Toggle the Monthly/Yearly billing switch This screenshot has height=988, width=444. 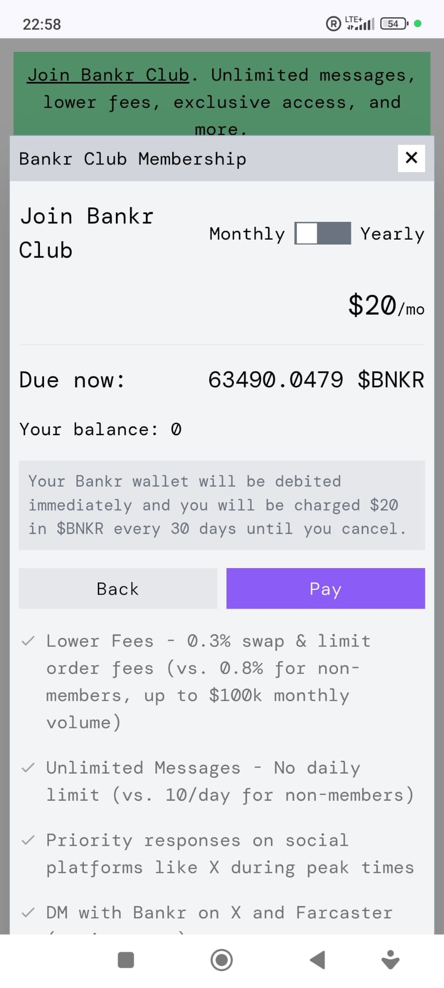323,233
